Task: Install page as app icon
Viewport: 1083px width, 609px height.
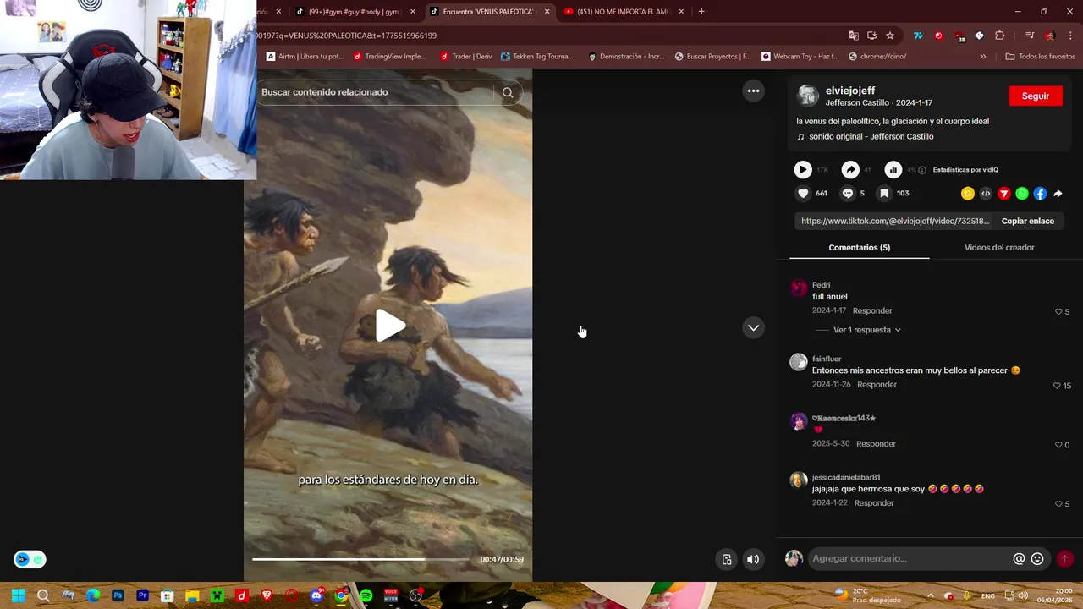Action: coord(871,36)
